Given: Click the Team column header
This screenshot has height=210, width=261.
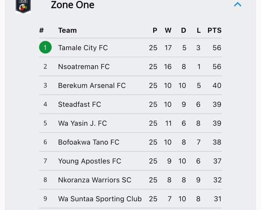Looking at the screenshot, I should (67, 30).
